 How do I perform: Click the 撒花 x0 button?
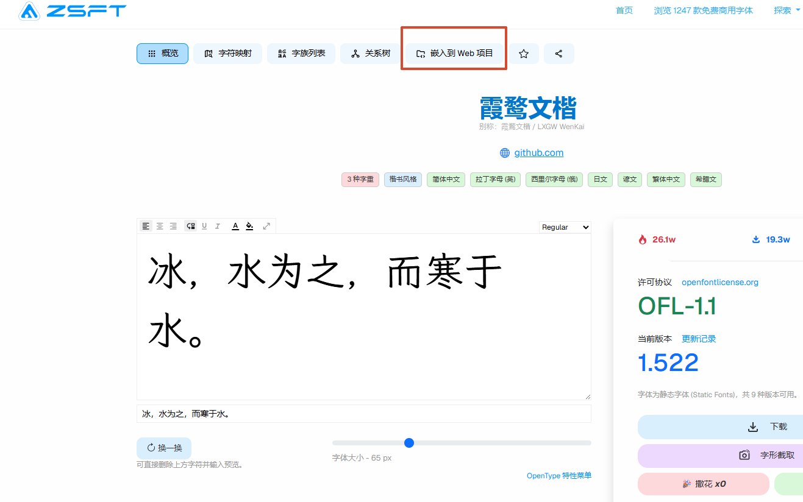[704, 484]
